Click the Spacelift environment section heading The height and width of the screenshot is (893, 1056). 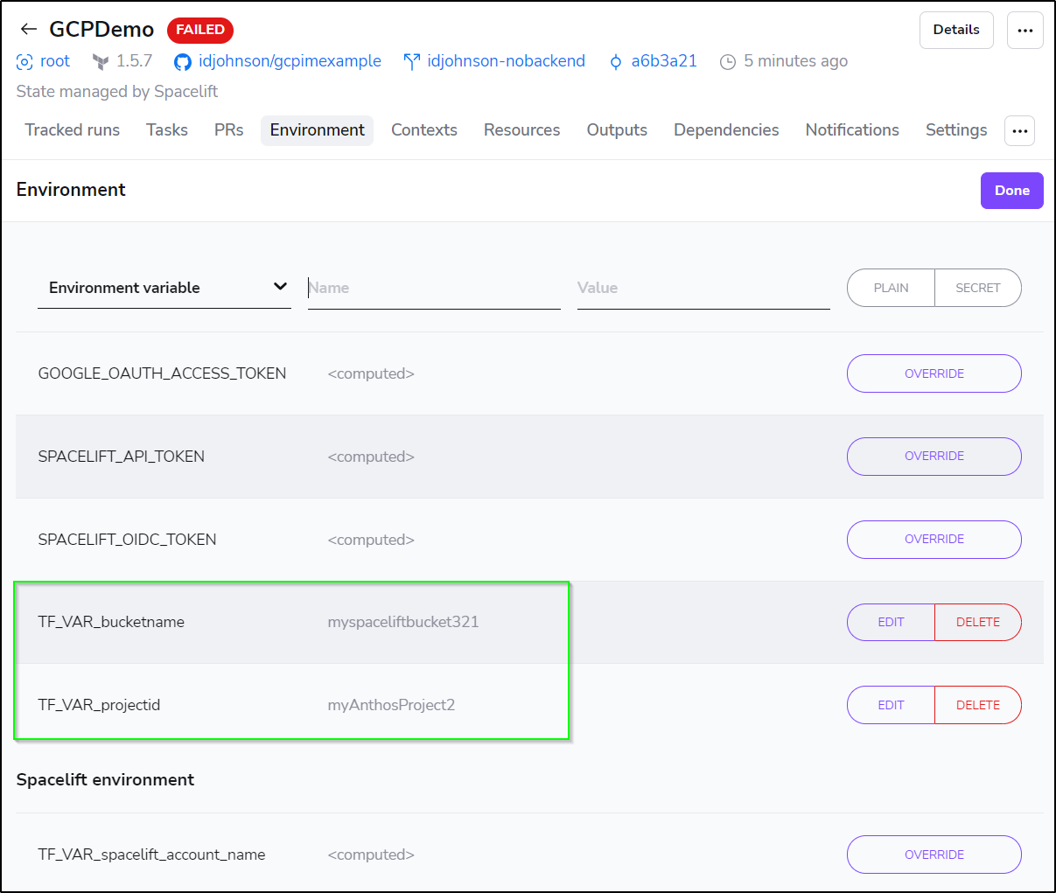105,779
